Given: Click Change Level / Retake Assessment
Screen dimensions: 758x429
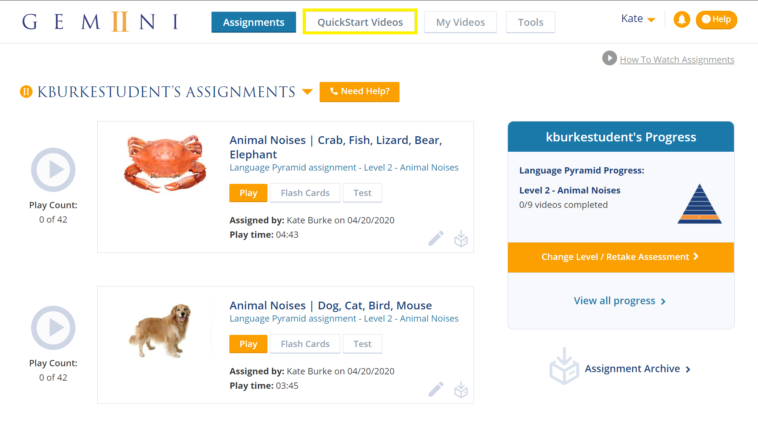Looking at the screenshot, I should tap(620, 257).
